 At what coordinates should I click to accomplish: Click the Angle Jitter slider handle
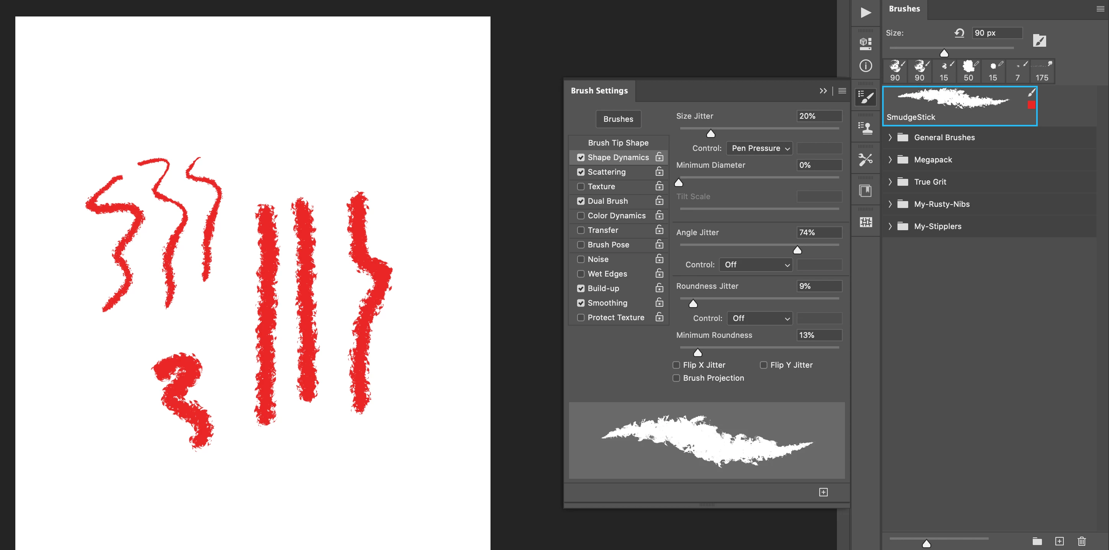[x=797, y=250]
